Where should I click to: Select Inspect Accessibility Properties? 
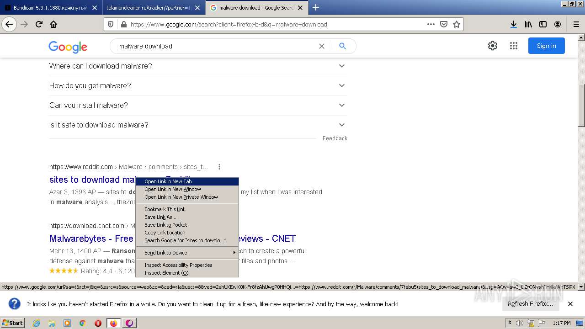(x=187, y=265)
